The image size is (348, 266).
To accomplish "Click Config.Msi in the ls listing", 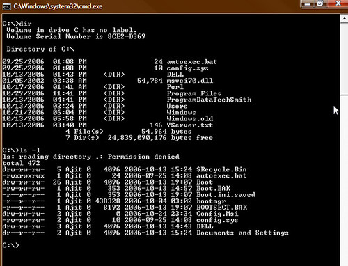I will pos(217,214).
